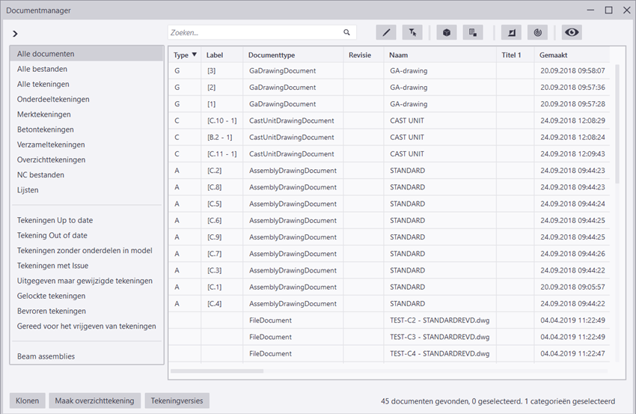The width and height of the screenshot is (636, 414).
Task: Click into the Zoeken search field
Action: pyautogui.click(x=254, y=33)
